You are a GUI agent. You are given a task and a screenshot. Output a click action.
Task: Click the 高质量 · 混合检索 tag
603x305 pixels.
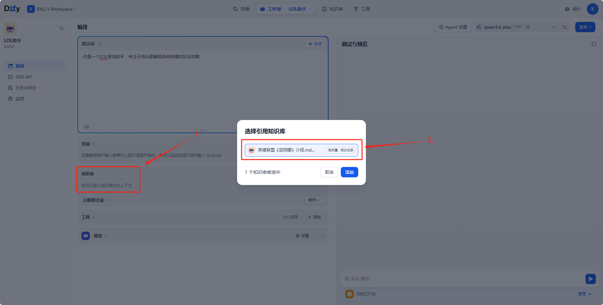pyautogui.click(x=341, y=150)
